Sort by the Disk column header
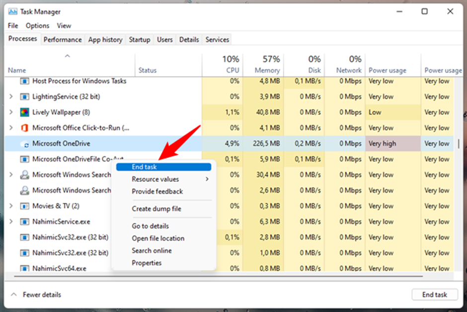Screen dimensions: 467x312 click(304, 65)
